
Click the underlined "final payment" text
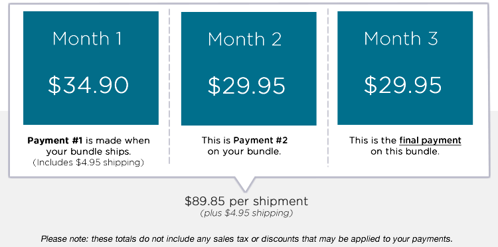point(430,140)
